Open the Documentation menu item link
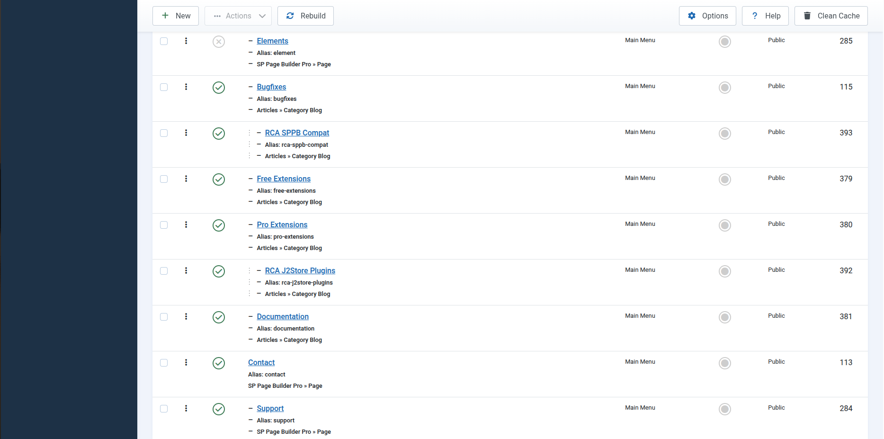The image size is (884, 439). click(x=283, y=316)
